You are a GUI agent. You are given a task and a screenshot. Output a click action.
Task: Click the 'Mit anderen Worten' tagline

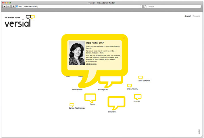click(12, 18)
